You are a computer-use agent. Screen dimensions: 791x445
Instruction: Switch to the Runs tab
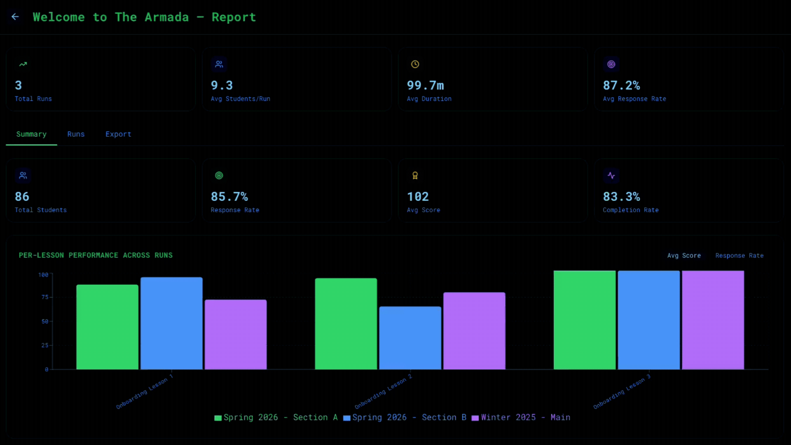coord(76,134)
